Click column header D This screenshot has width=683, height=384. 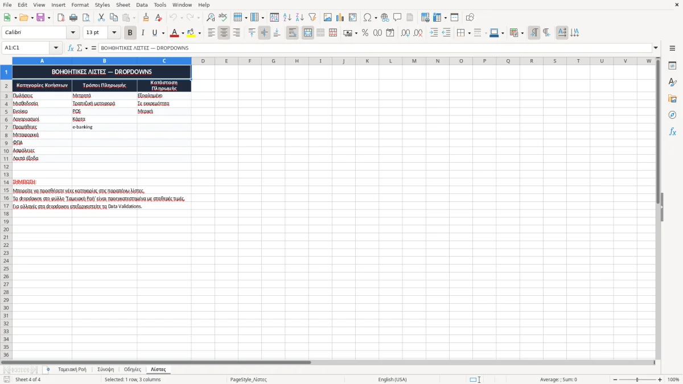click(203, 61)
